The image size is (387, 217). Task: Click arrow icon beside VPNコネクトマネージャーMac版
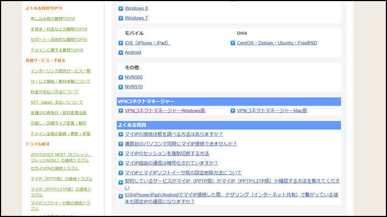click(x=233, y=111)
